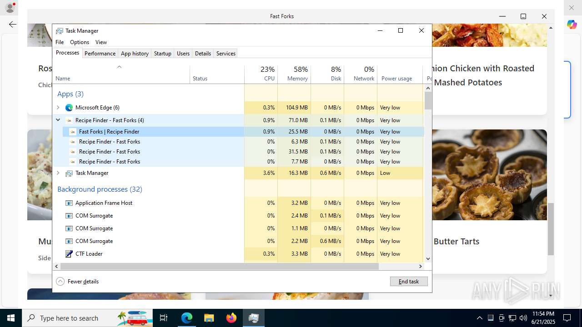Click the Application Frame Host icon
Image resolution: width=582 pixels, height=327 pixels.
coord(69,203)
